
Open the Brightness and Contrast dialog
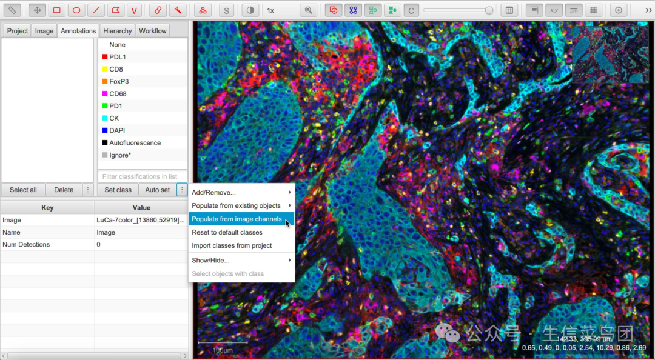point(250,10)
